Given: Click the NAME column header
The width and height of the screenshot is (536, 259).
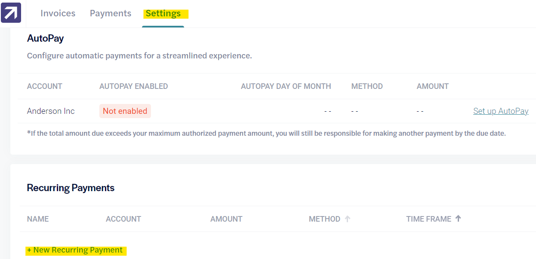Looking at the screenshot, I should click(x=38, y=219).
